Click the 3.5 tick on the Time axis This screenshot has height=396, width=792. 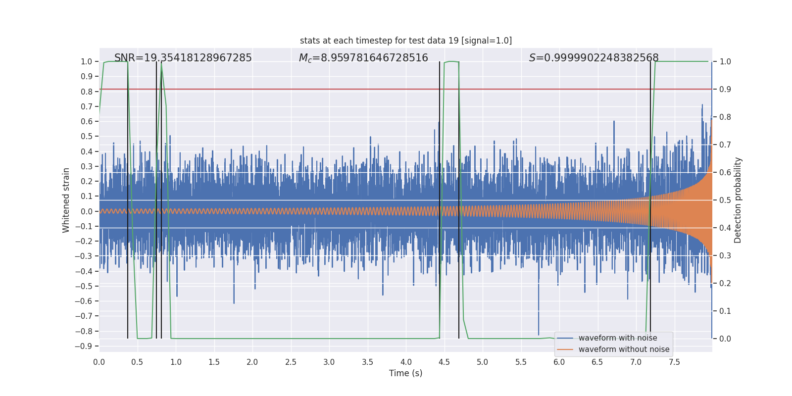tap(367, 362)
